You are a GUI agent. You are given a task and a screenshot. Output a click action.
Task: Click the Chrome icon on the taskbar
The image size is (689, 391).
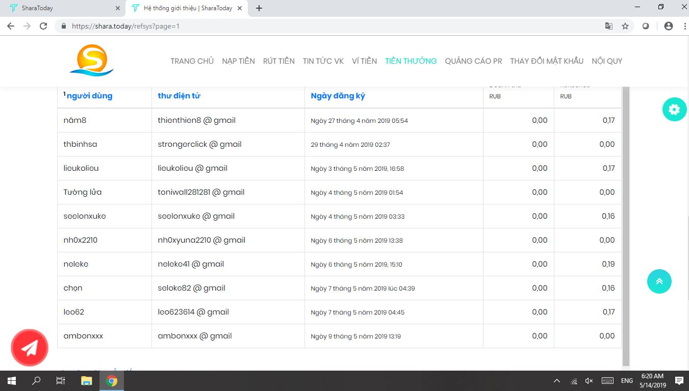coord(112,381)
